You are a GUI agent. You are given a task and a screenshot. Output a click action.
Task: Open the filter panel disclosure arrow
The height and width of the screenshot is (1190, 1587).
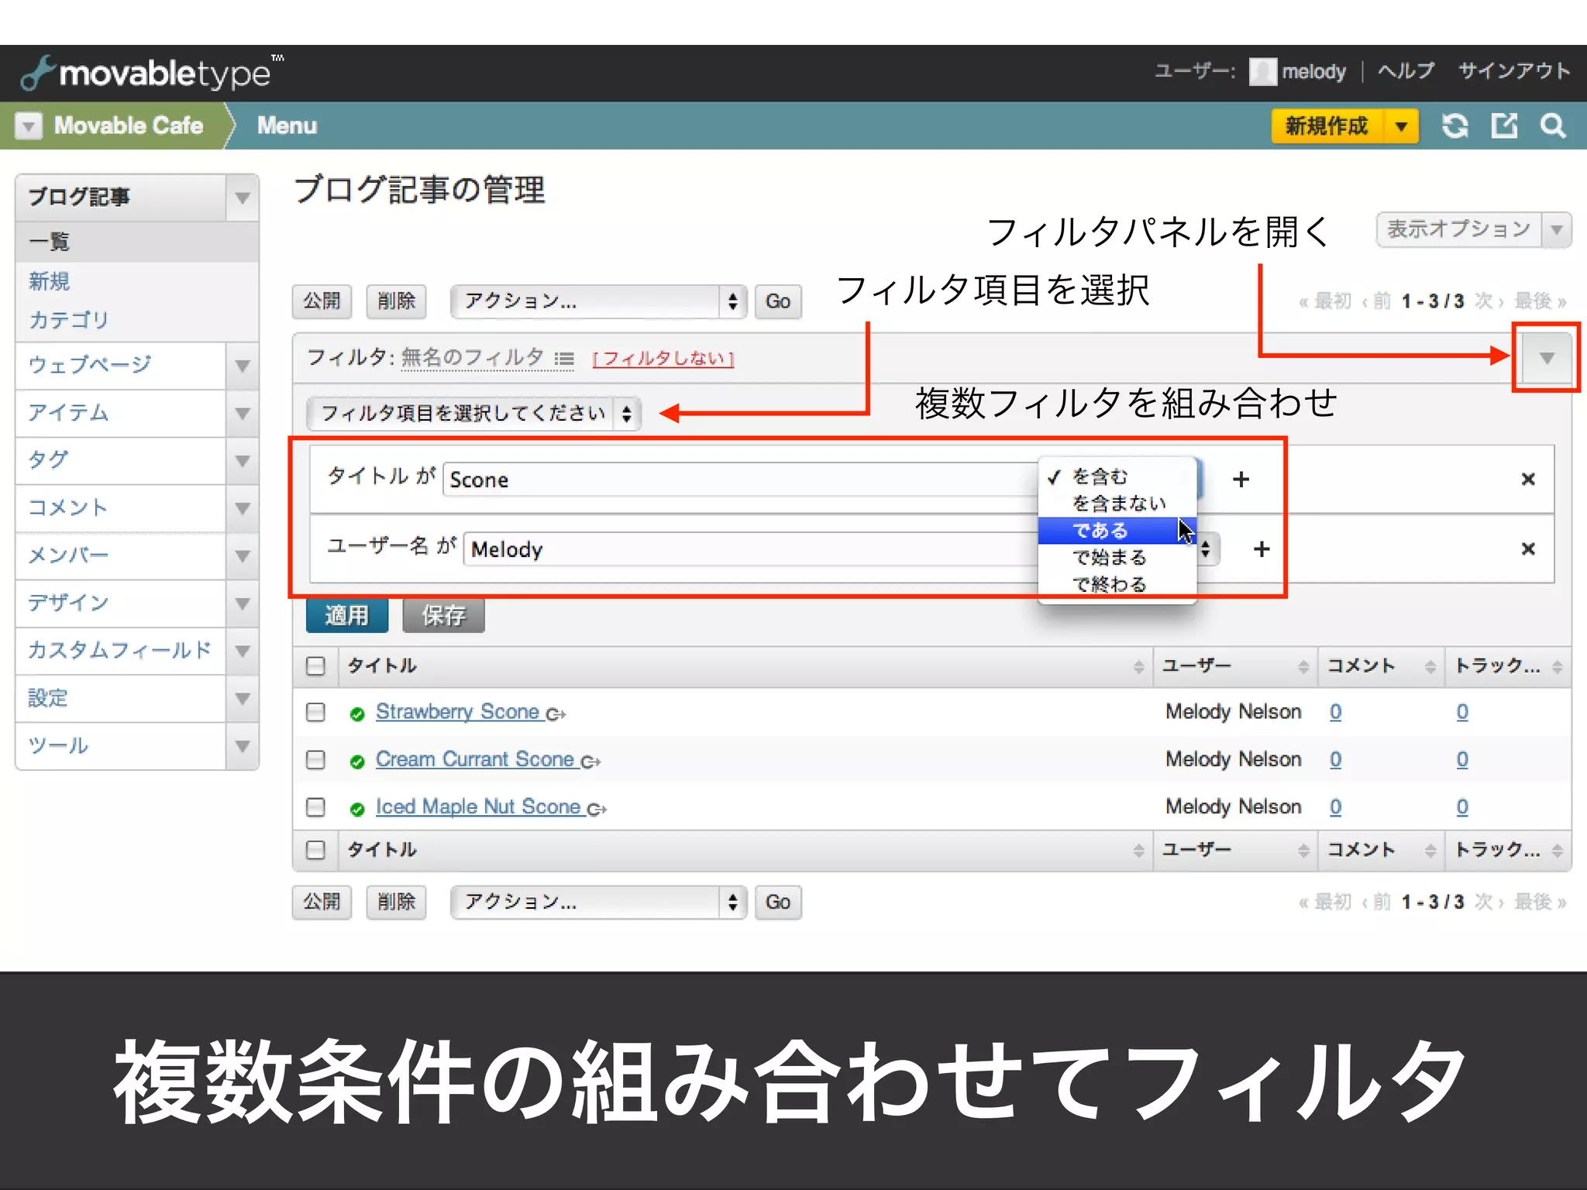pos(1546,358)
